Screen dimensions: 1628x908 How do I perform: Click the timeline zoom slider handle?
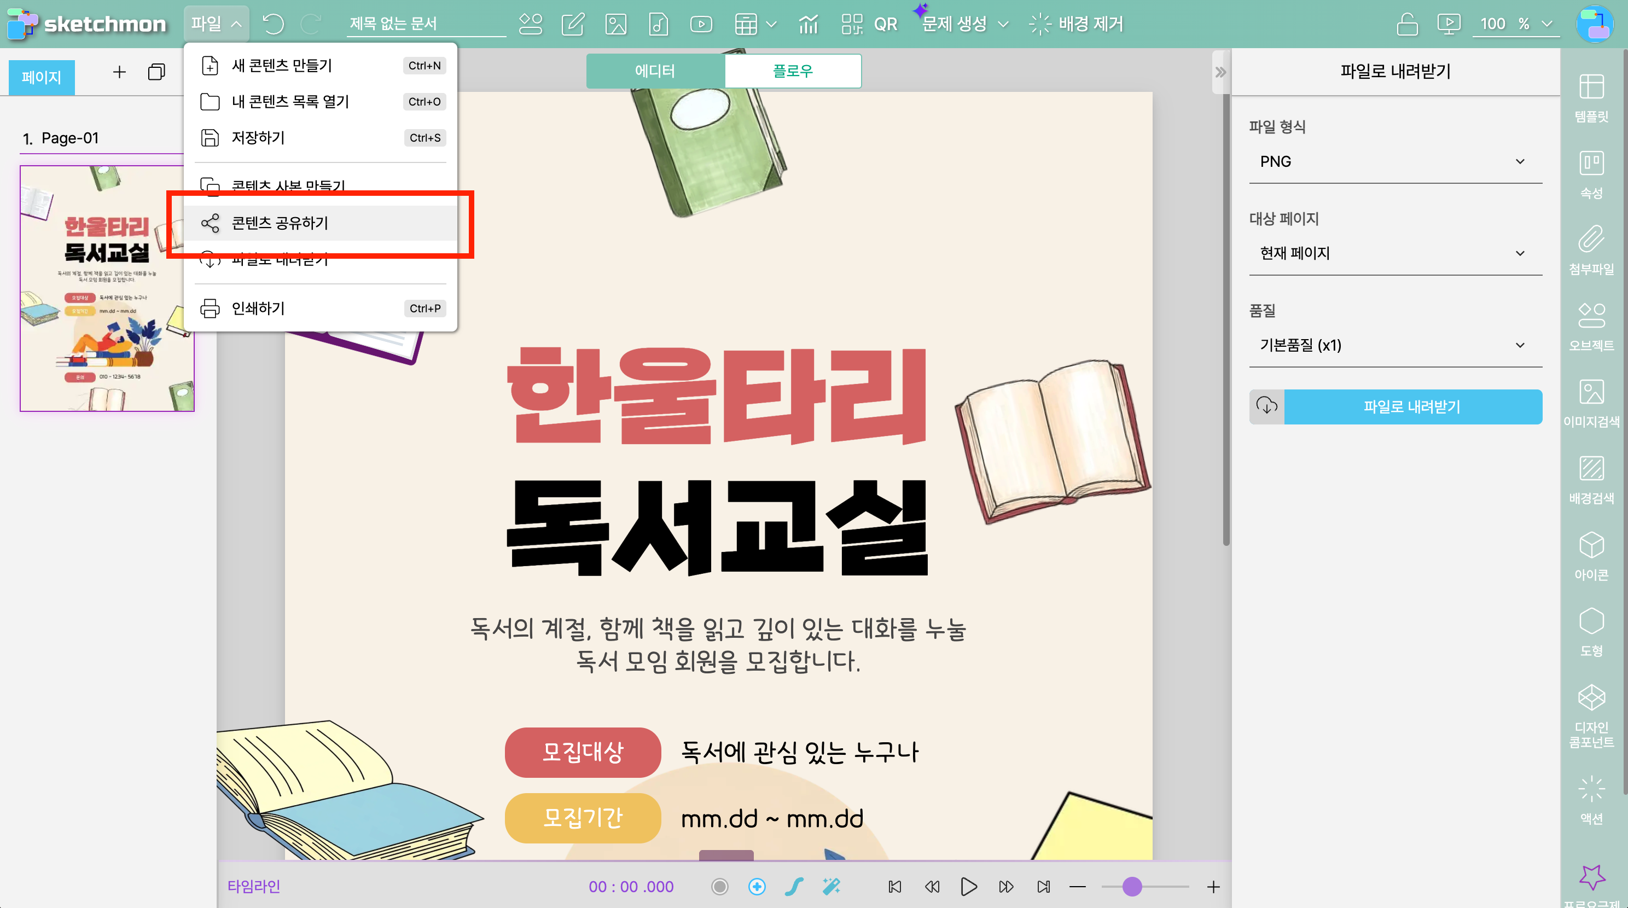click(x=1132, y=887)
